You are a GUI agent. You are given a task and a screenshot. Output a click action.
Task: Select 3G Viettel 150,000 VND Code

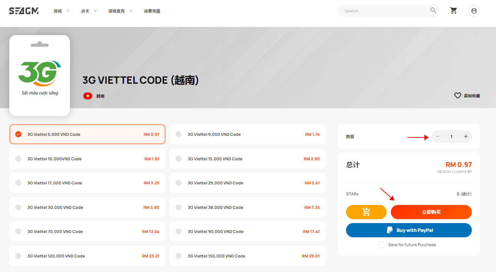click(x=248, y=256)
